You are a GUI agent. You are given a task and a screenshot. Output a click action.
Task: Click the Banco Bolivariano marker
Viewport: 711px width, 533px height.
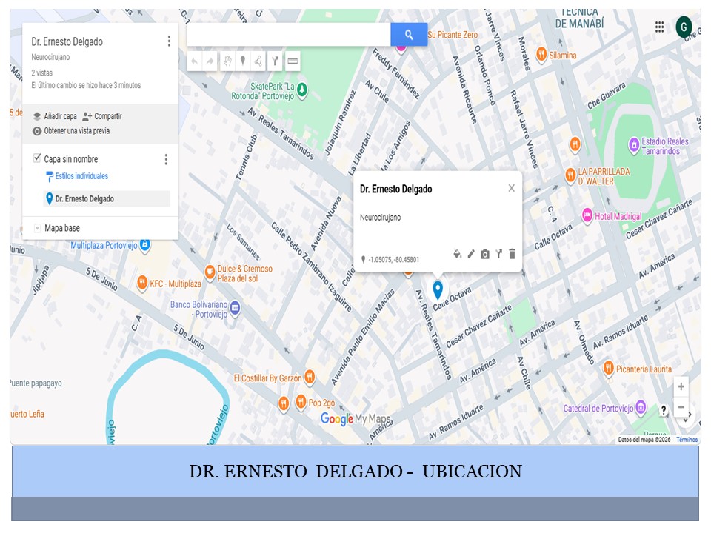235,308
